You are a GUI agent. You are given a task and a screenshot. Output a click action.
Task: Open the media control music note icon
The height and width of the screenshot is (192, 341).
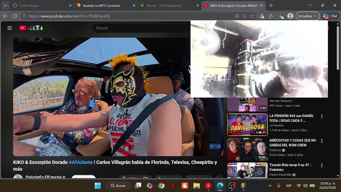click(262, 16)
